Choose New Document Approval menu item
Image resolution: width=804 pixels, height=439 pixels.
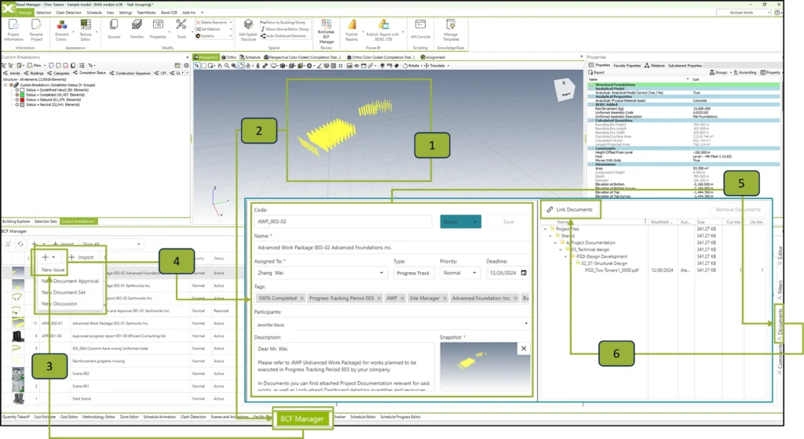[70, 281]
